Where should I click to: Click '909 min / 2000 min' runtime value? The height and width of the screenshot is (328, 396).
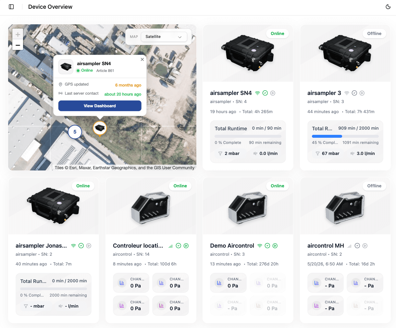pos(358,128)
